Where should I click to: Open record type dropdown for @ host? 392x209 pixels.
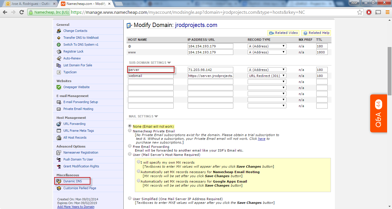click(x=267, y=46)
